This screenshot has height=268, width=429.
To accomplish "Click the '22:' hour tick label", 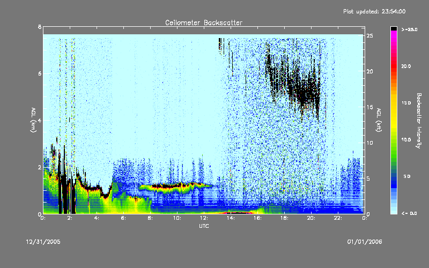I will [x=338, y=218].
